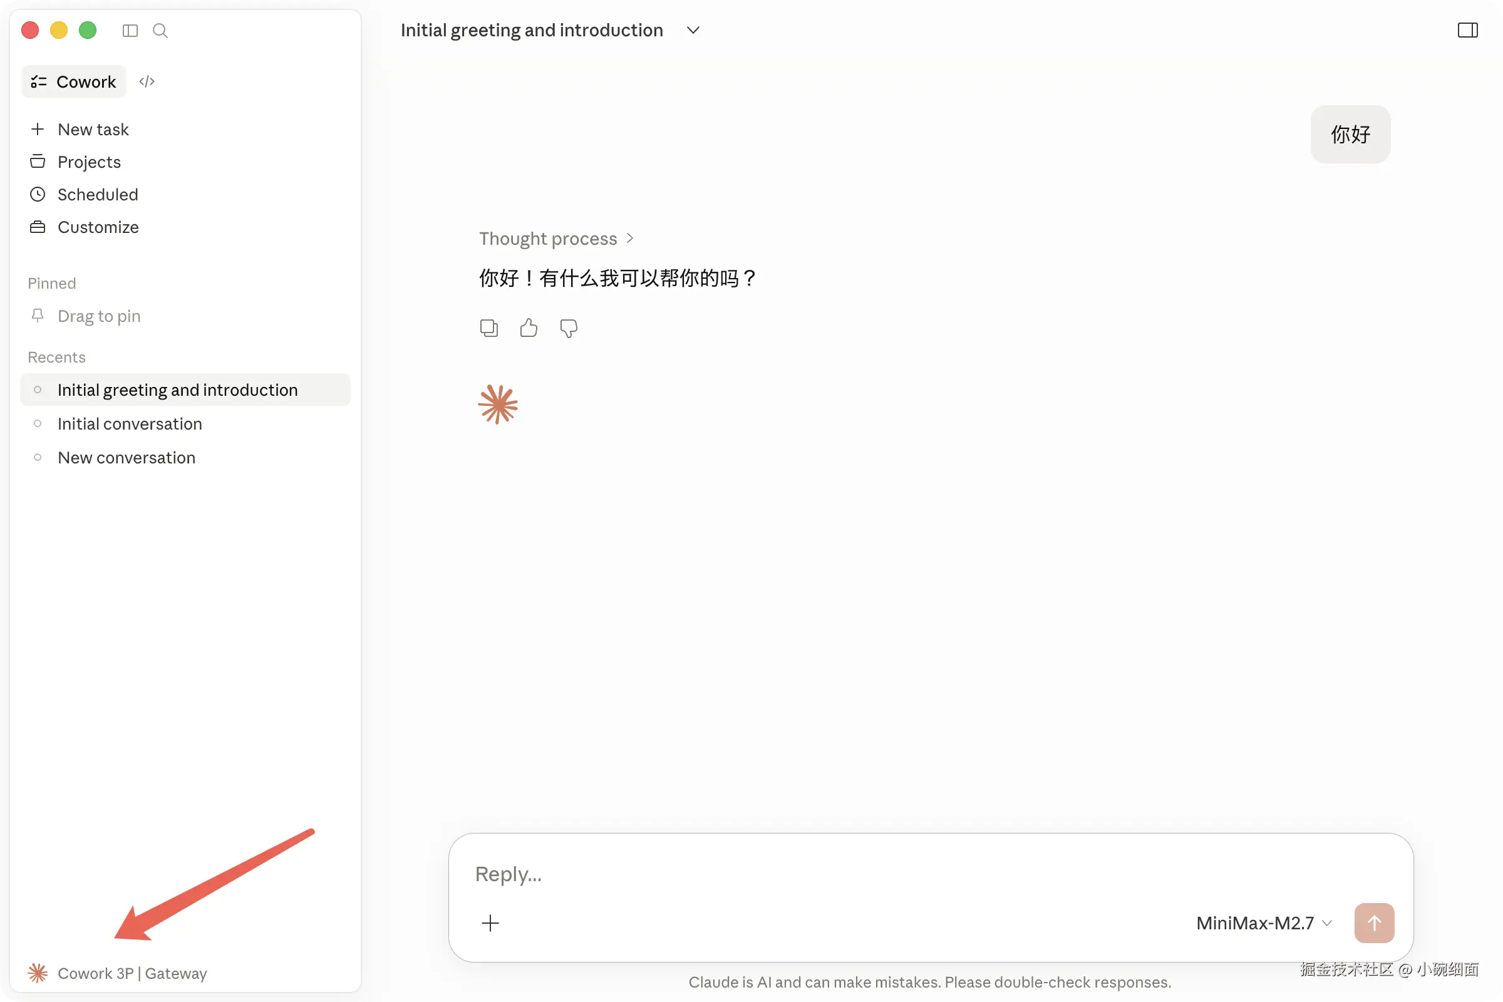This screenshot has width=1503, height=1002.
Task: Toggle the left sidebar panel icon
Action: [130, 31]
